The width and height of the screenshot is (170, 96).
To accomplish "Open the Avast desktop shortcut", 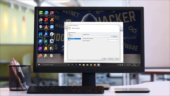I will tap(52, 21).
